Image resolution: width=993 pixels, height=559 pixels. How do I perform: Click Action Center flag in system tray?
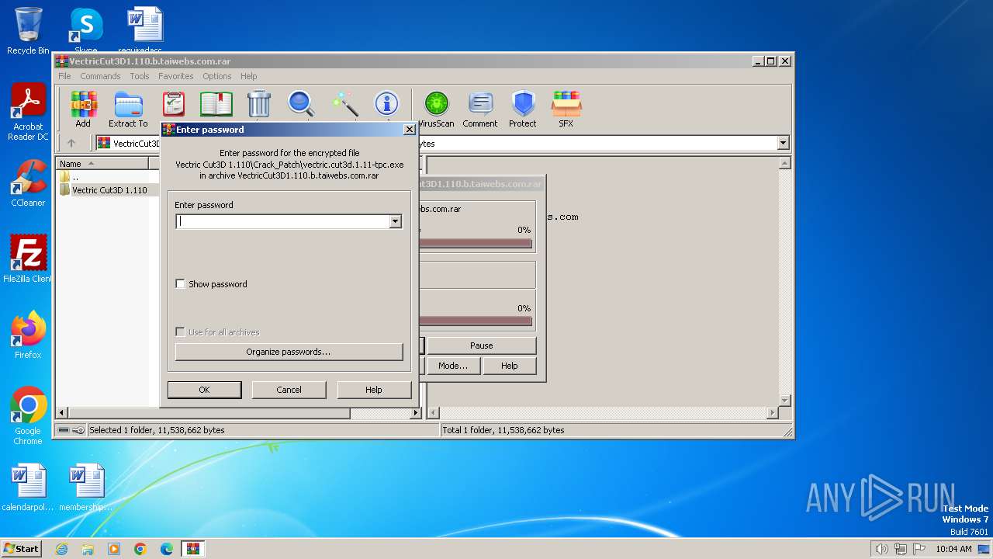click(919, 549)
